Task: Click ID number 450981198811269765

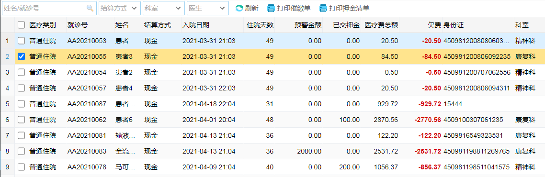Action: point(477,151)
